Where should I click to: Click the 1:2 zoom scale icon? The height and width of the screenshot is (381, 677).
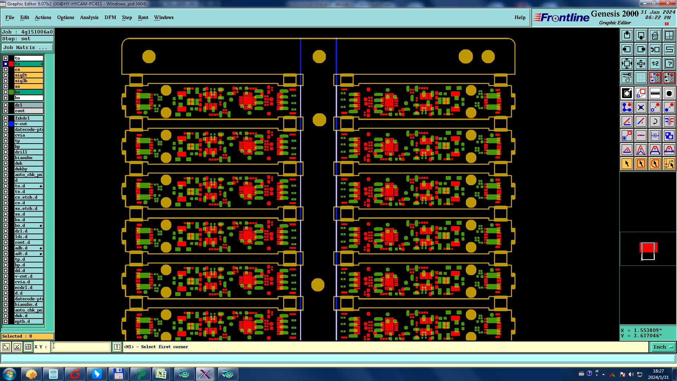655,64
